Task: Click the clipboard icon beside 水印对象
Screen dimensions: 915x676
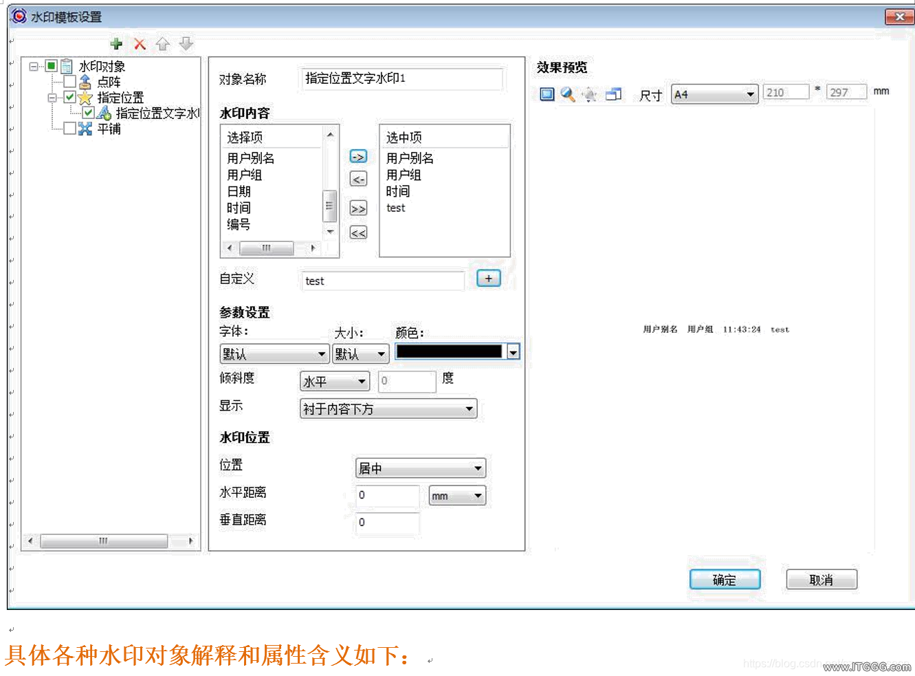Action: coord(67,66)
